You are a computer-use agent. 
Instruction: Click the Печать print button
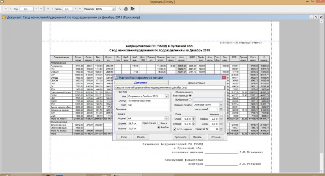(197, 137)
